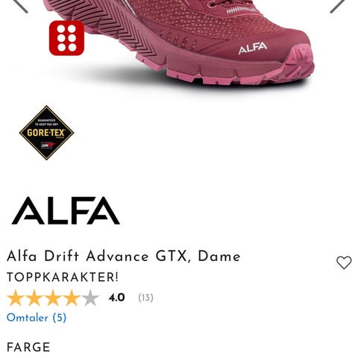Enlarge the burgundy shoe product image

[x=179, y=43]
